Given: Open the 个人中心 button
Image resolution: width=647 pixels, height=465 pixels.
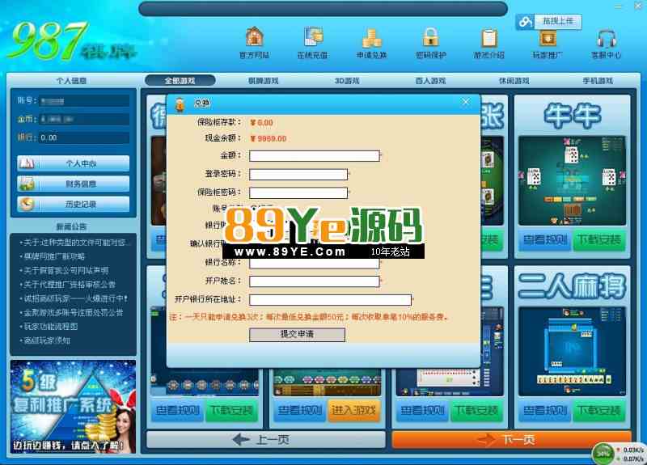Looking at the screenshot, I should (x=74, y=163).
